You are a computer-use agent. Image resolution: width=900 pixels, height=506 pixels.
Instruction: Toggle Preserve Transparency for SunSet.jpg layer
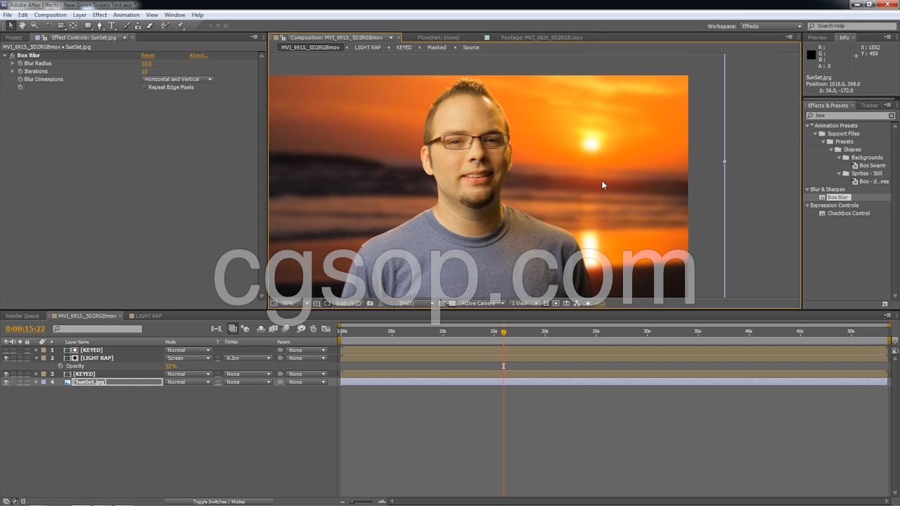[218, 382]
